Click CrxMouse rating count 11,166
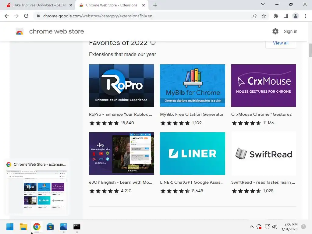 [x=268, y=123]
